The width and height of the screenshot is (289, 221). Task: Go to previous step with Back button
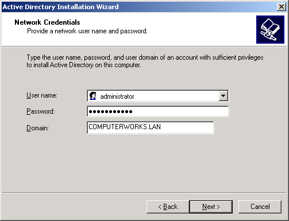point(168,207)
